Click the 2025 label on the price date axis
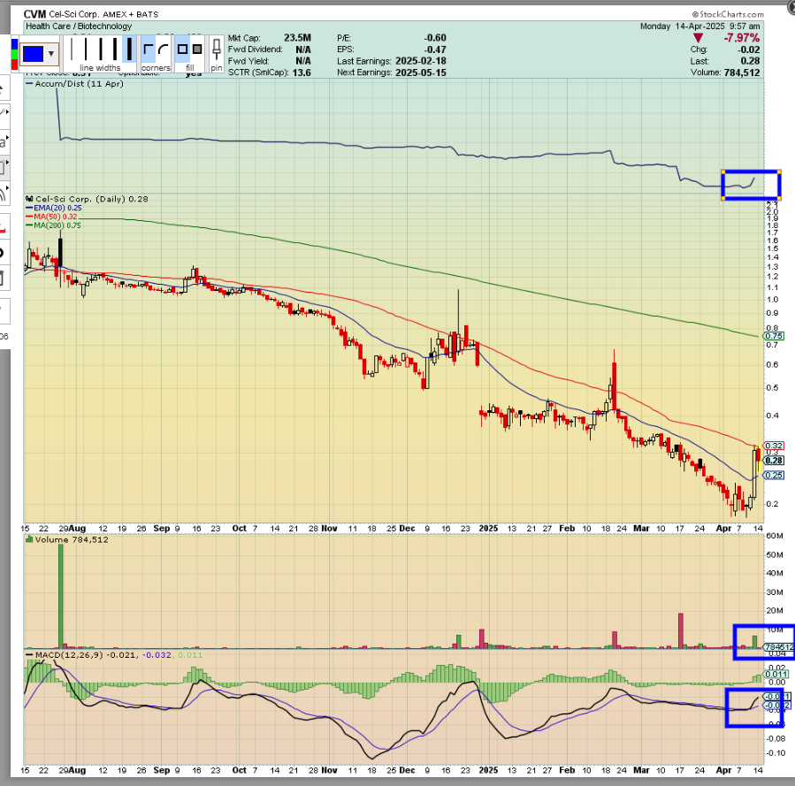Viewport: 795px width, 786px height. tap(488, 528)
